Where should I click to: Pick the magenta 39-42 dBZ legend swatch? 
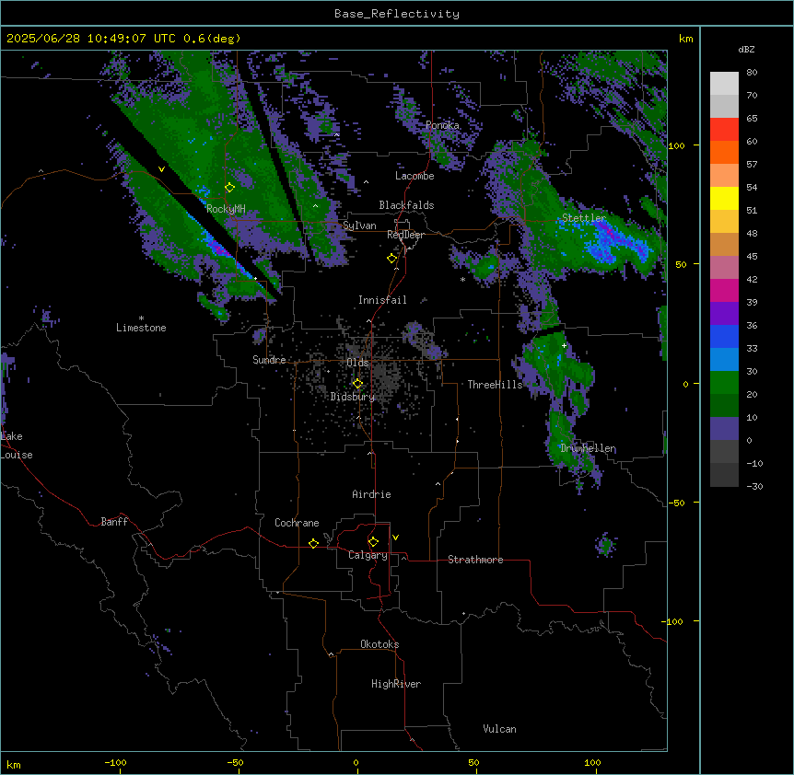pos(724,291)
